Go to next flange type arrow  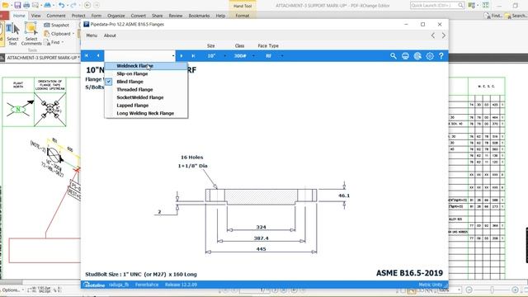181,56
